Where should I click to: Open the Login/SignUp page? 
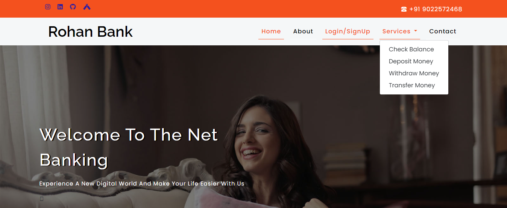tap(348, 31)
